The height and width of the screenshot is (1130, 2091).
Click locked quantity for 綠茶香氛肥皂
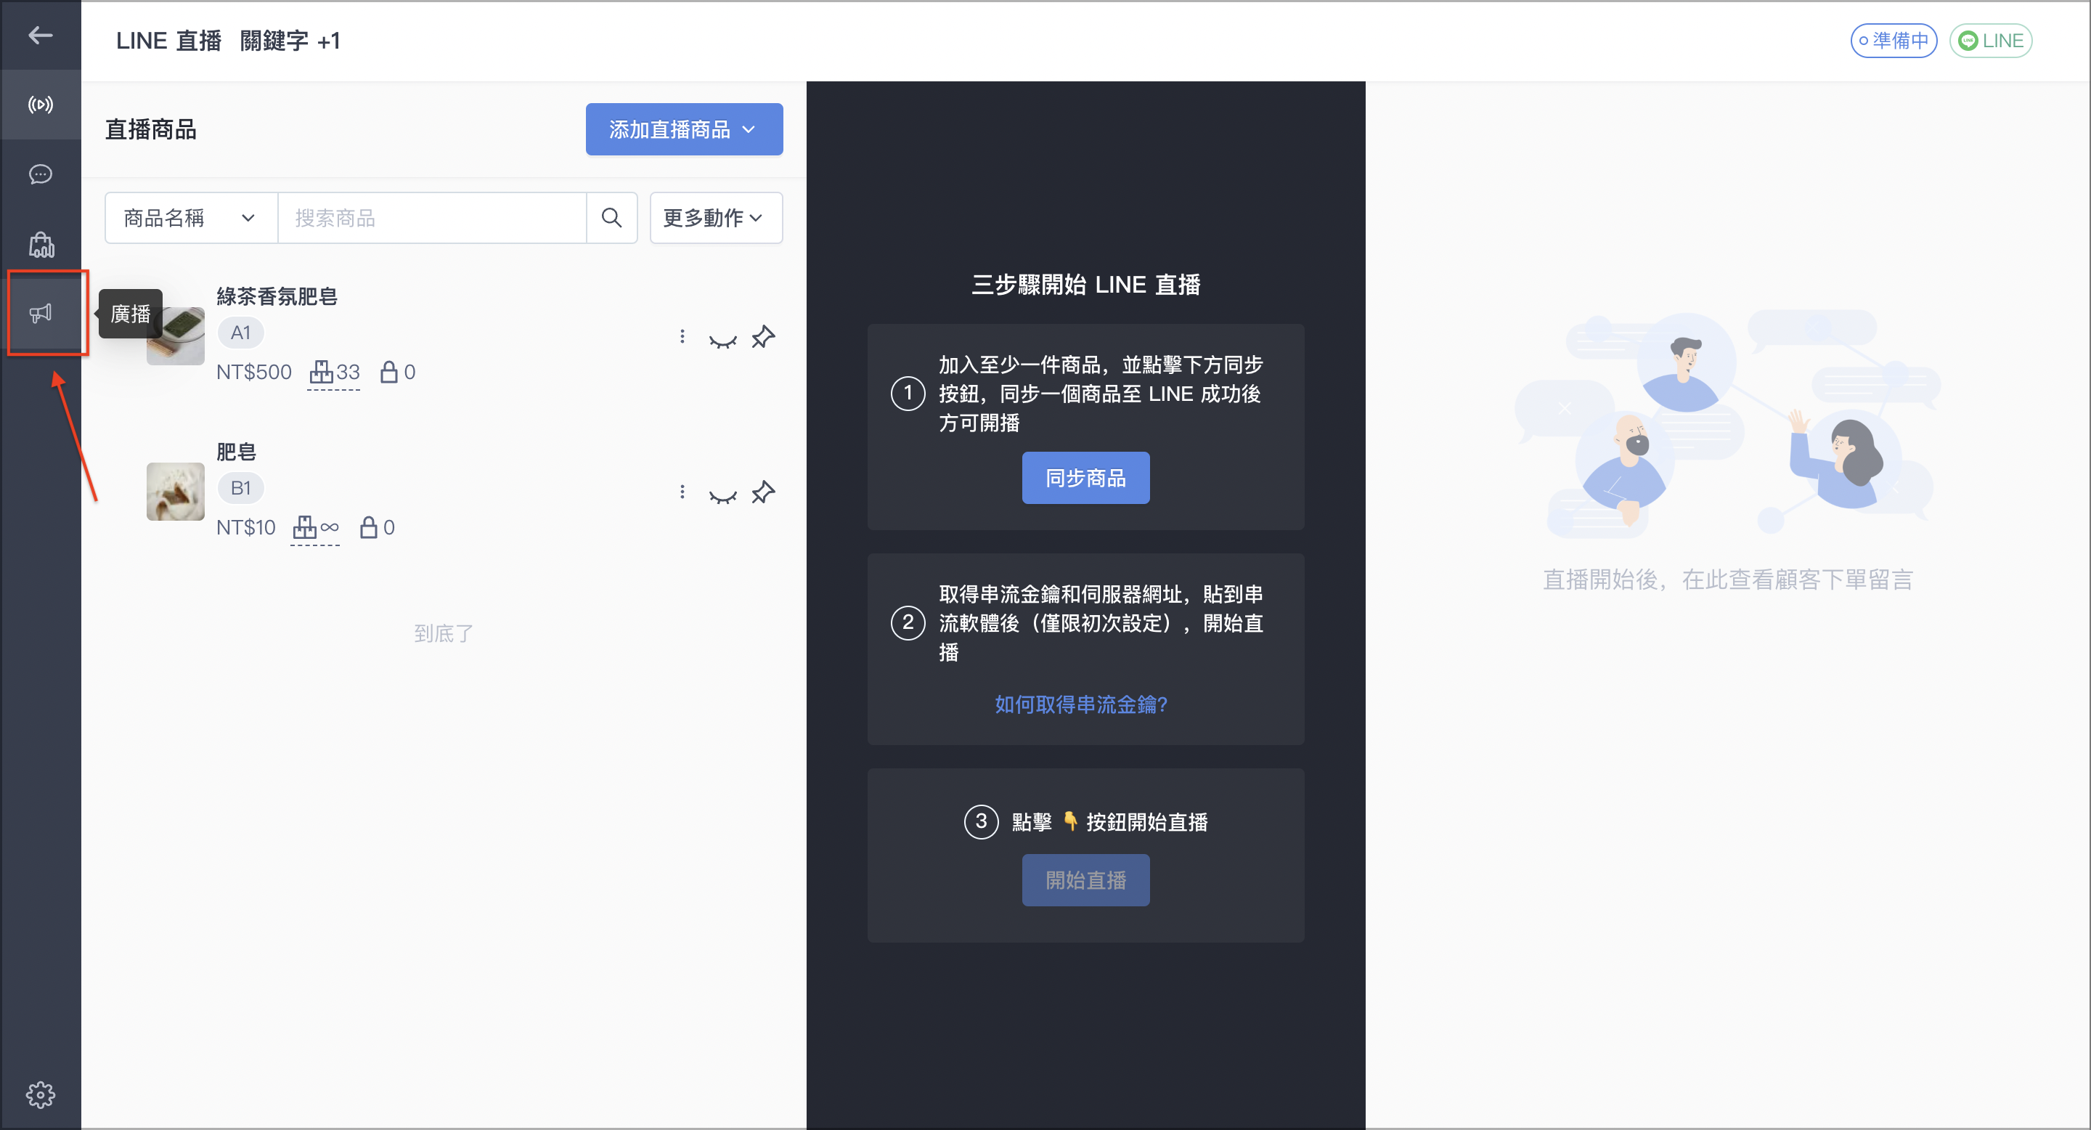(x=398, y=373)
